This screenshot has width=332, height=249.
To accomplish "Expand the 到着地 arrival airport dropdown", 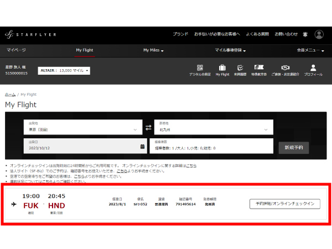I will (214, 128).
